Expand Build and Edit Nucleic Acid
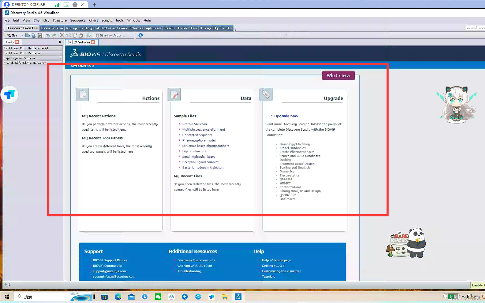Image resolution: width=485 pixels, height=303 pixels. [x=33, y=48]
